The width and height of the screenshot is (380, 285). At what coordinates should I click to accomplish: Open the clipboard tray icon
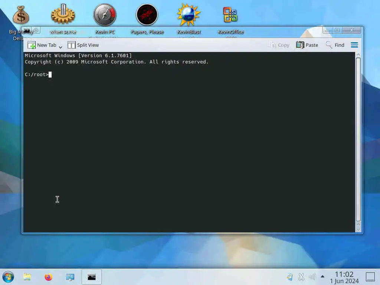pyautogui.click(x=290, y=277)
